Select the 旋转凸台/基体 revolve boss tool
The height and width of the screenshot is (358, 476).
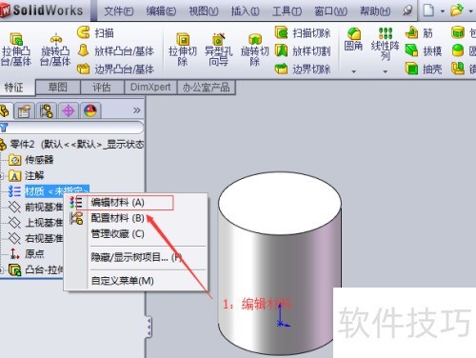click(x=55, y=50)
